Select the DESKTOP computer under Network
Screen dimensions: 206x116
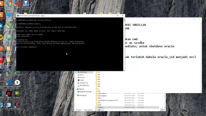click(x=86, y=92)
